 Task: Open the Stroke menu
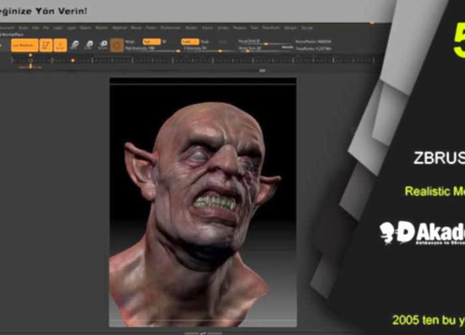(223, 28)
